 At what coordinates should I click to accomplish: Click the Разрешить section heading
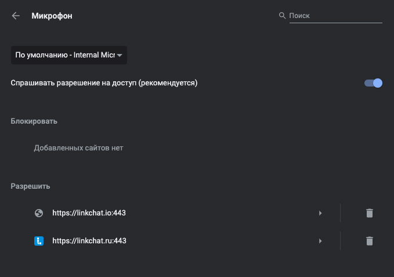(30, 186)
